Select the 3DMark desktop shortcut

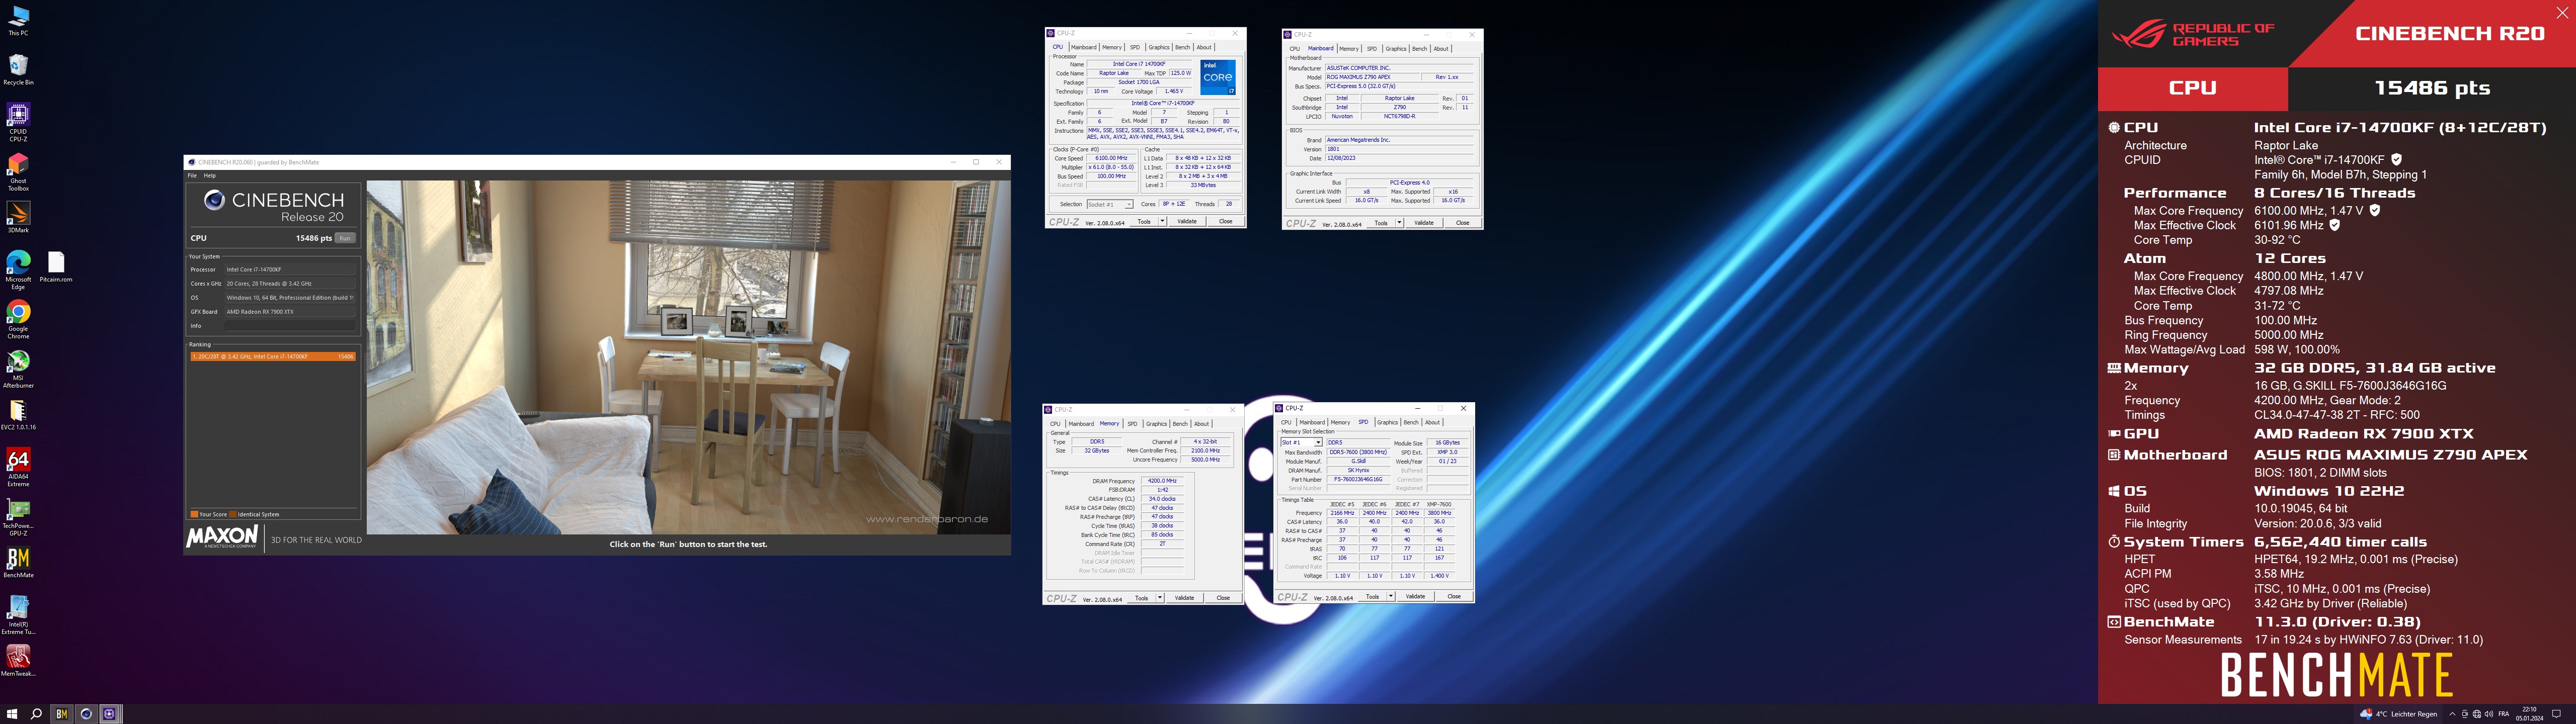[x=18, y=218]
